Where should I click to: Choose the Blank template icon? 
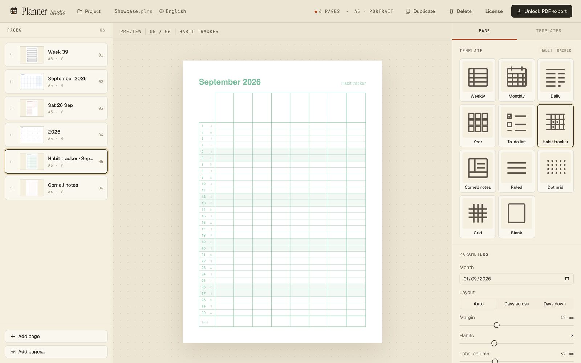tap(516, 217)
